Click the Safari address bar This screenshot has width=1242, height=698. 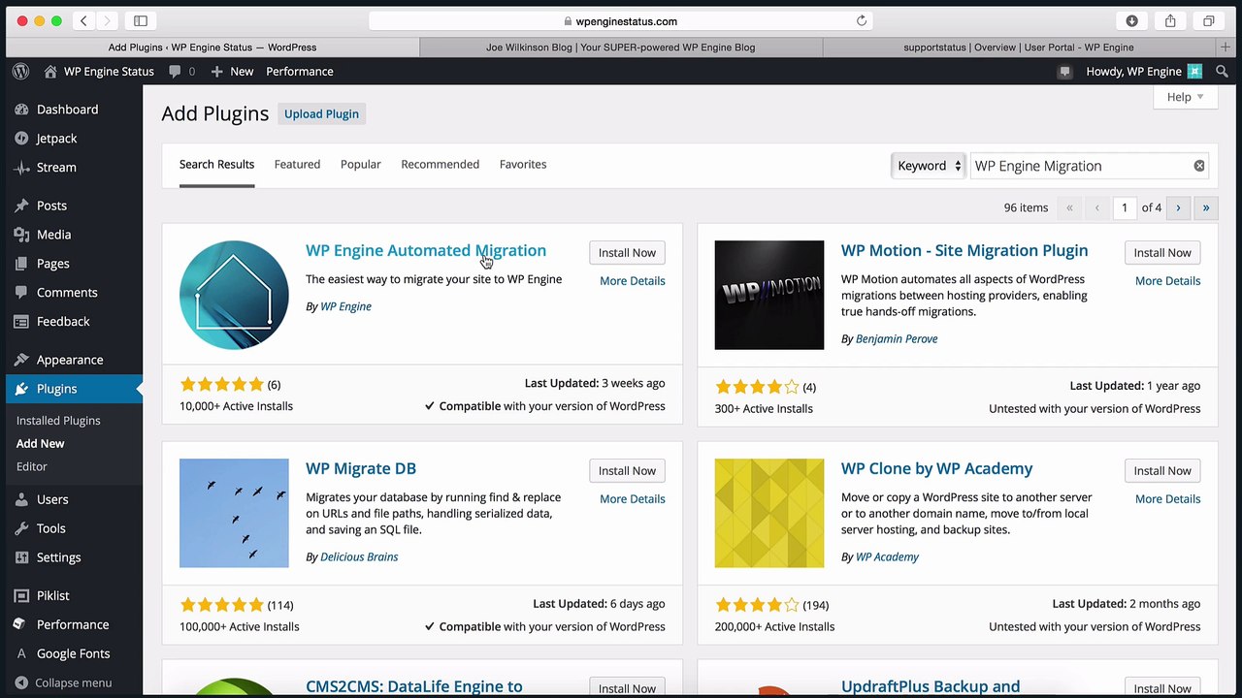pos(620,20)
